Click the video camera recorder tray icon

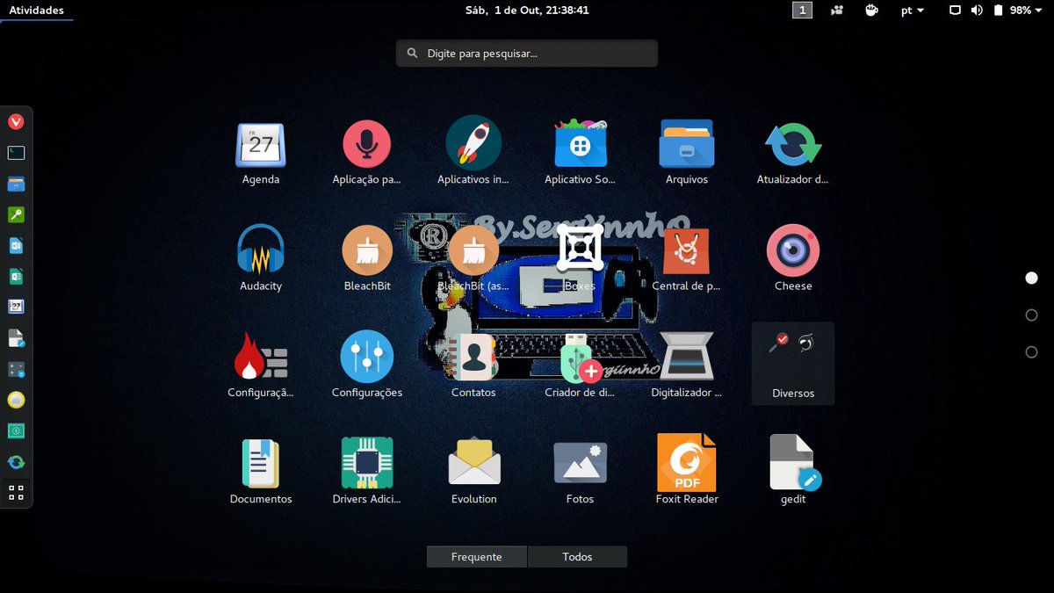tap(837, 11)
